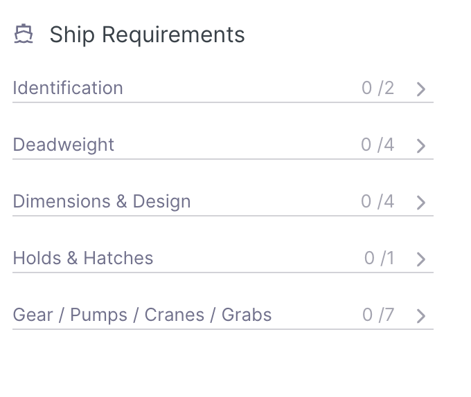Open the Identification section label
471x397 pixels.
(68, 88)
